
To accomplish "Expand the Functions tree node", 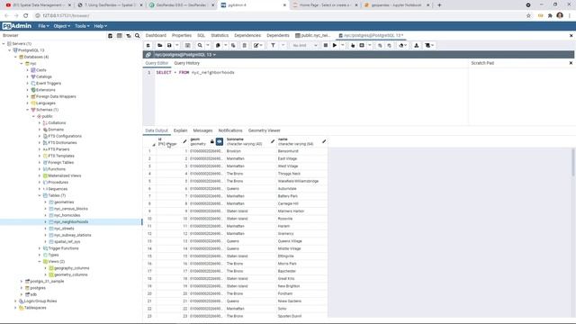I will click(x=40, y=169).
